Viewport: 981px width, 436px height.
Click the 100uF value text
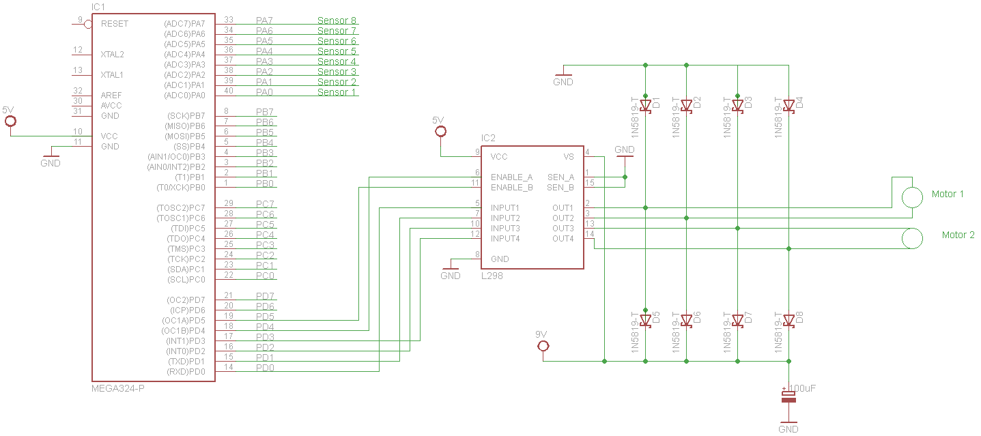pyautogui.click(x=802, y=388)
